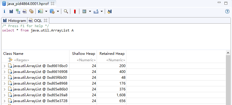Click retained heap value 48

(123, 78)
